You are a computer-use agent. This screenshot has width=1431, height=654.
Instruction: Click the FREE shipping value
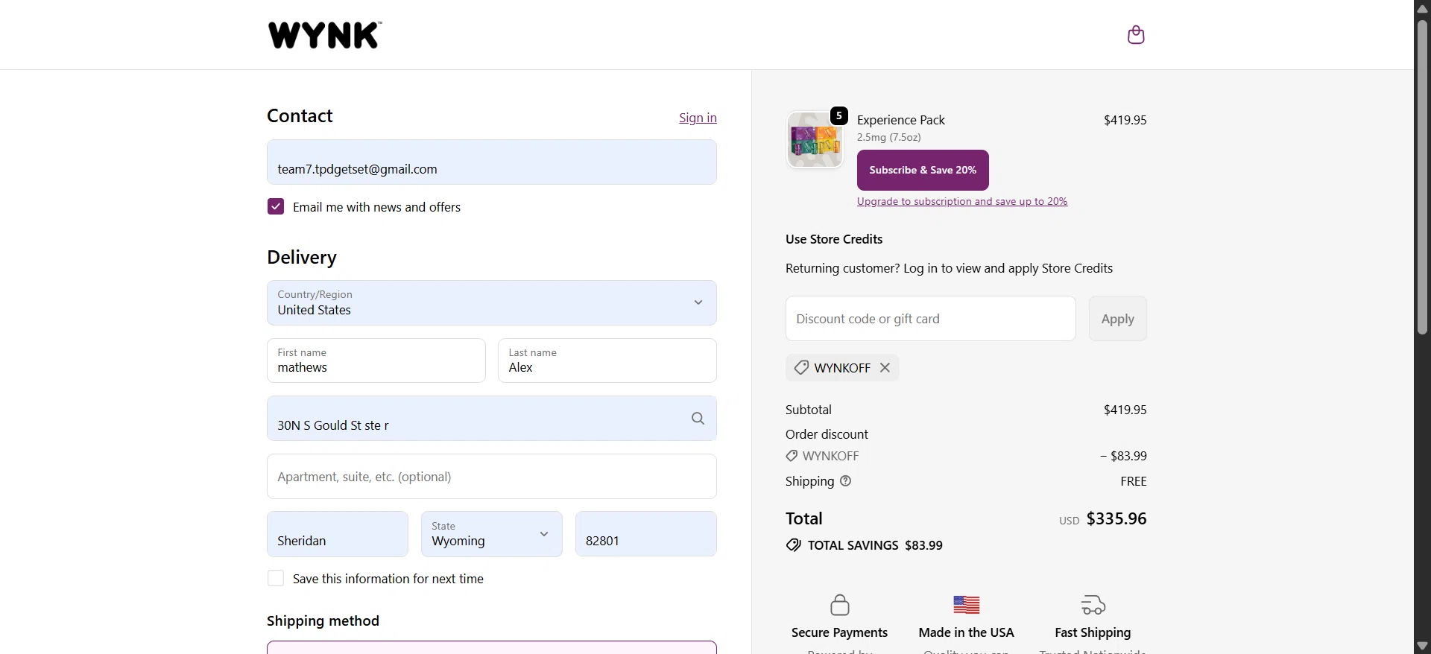(x=1133, y=481)
